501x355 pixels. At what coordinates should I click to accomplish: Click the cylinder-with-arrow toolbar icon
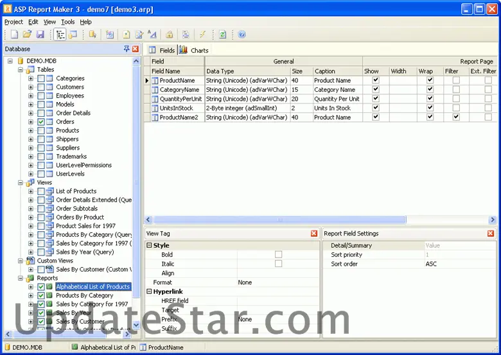click(x=92, y=34)
